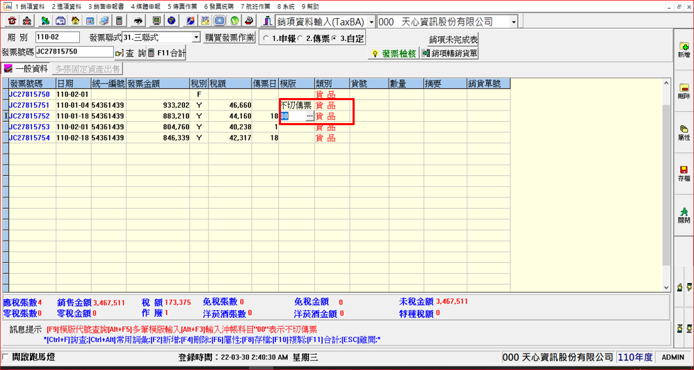694x370 pixels.
Task: Click the table scrollbar up arrow
Action: pos(668,82)
